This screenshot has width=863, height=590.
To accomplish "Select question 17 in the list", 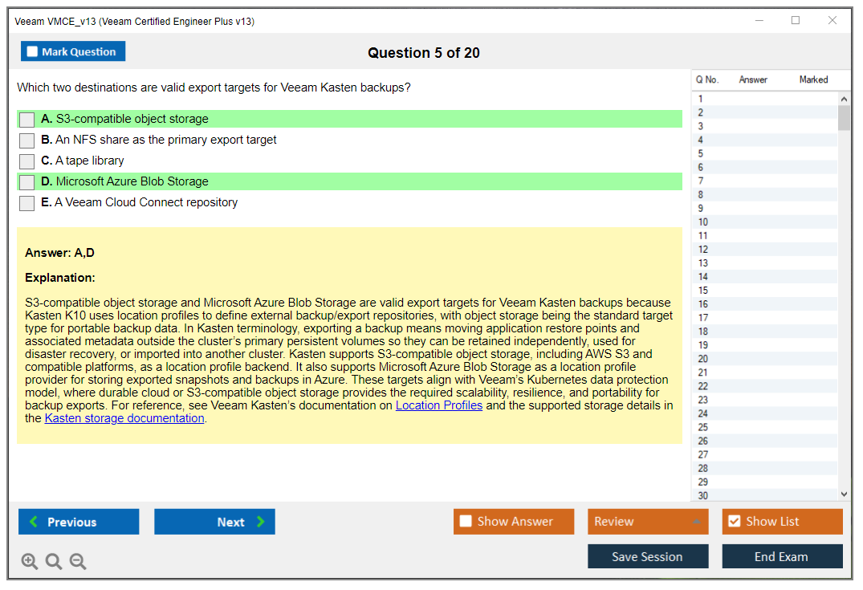I will point(765,318).
